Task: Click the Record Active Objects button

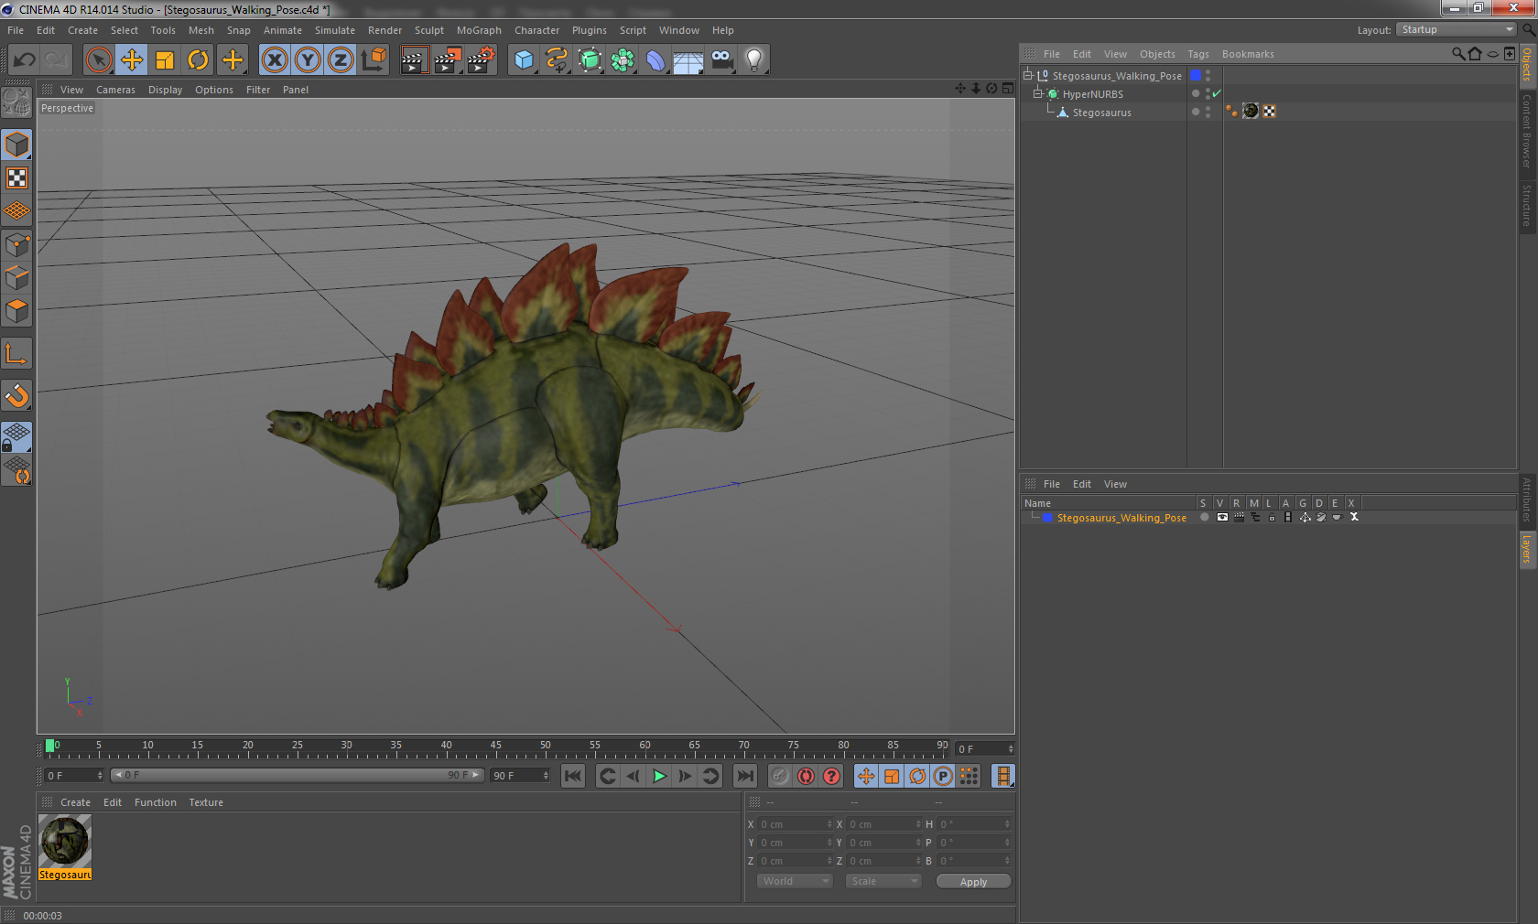Action: pyautogui.click(x=779, y=776)
